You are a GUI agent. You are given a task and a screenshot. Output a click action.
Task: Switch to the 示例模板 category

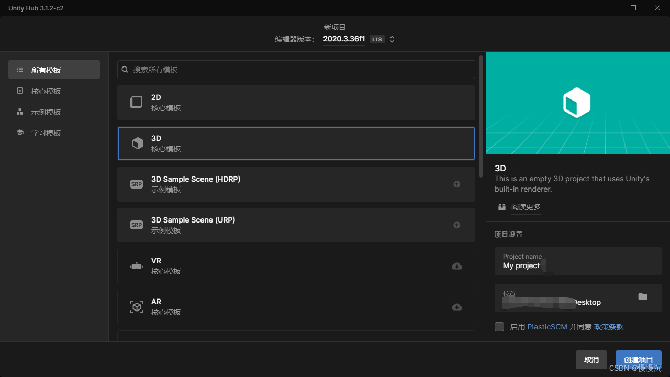click(x=54, y=112)
